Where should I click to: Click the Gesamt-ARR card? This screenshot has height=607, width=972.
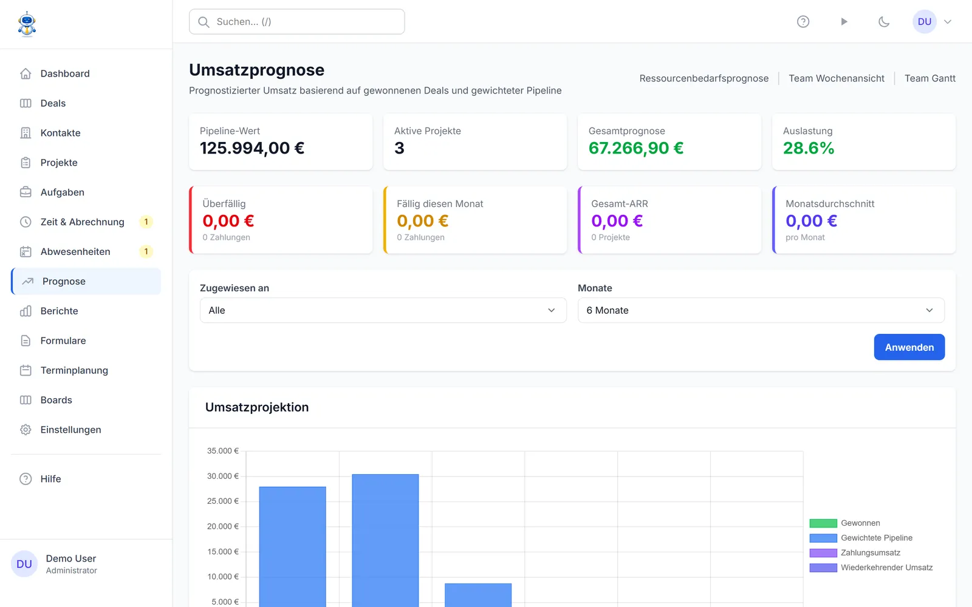pyautogui.click(x=669, y=220)
